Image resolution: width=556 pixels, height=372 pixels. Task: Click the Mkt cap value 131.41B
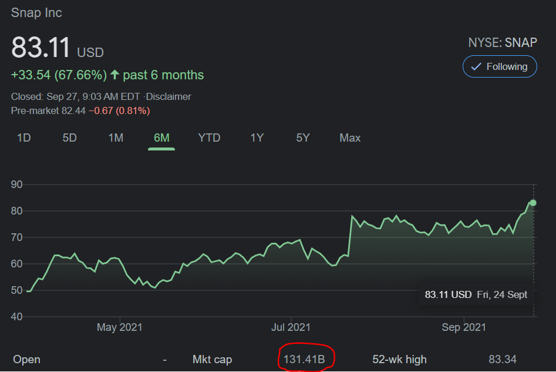click(304, 359)
